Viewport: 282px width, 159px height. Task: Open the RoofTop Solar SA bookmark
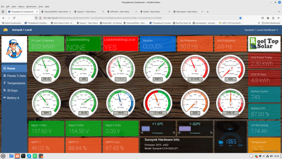tap(182, 23)
